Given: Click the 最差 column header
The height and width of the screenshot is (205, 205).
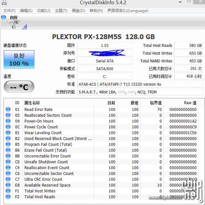Looking at the screenshot, I should [129, 103].
